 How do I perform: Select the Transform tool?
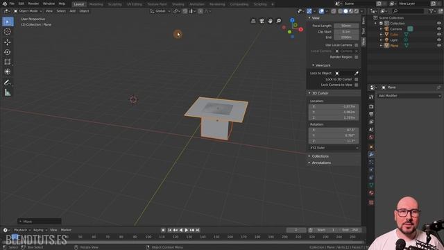[x=8, y=72]
